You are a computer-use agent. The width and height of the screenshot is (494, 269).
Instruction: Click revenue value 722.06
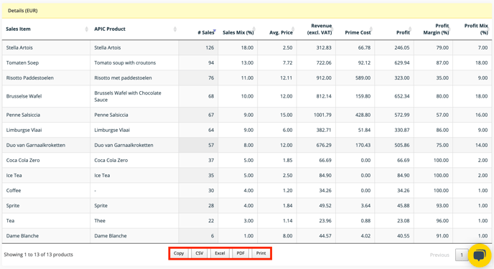click(x=324, y=63)
